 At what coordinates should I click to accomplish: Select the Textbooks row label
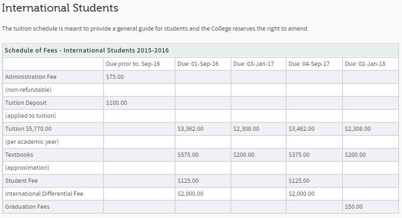[19, 155]
